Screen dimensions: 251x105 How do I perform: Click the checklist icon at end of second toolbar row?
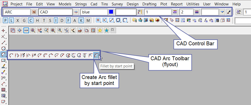tap(228, 20)
